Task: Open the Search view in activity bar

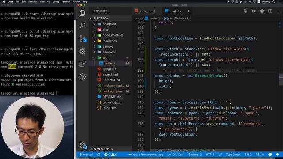Action: (83, 26)
